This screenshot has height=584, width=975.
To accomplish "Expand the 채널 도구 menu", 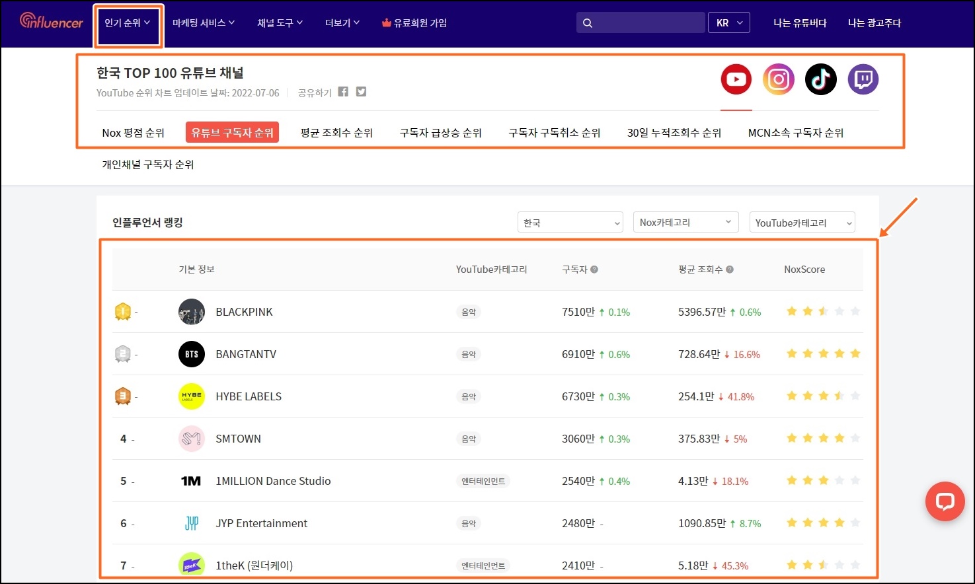I will (280, 23).
